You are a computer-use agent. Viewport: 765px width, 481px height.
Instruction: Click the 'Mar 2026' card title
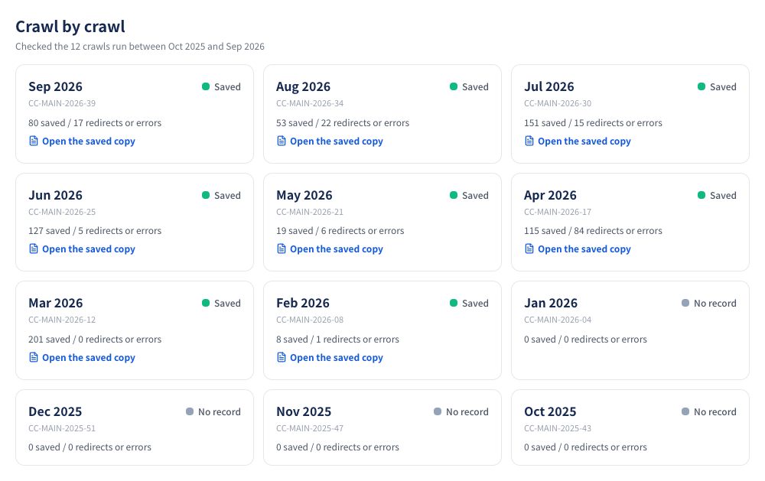pos(56,303)
